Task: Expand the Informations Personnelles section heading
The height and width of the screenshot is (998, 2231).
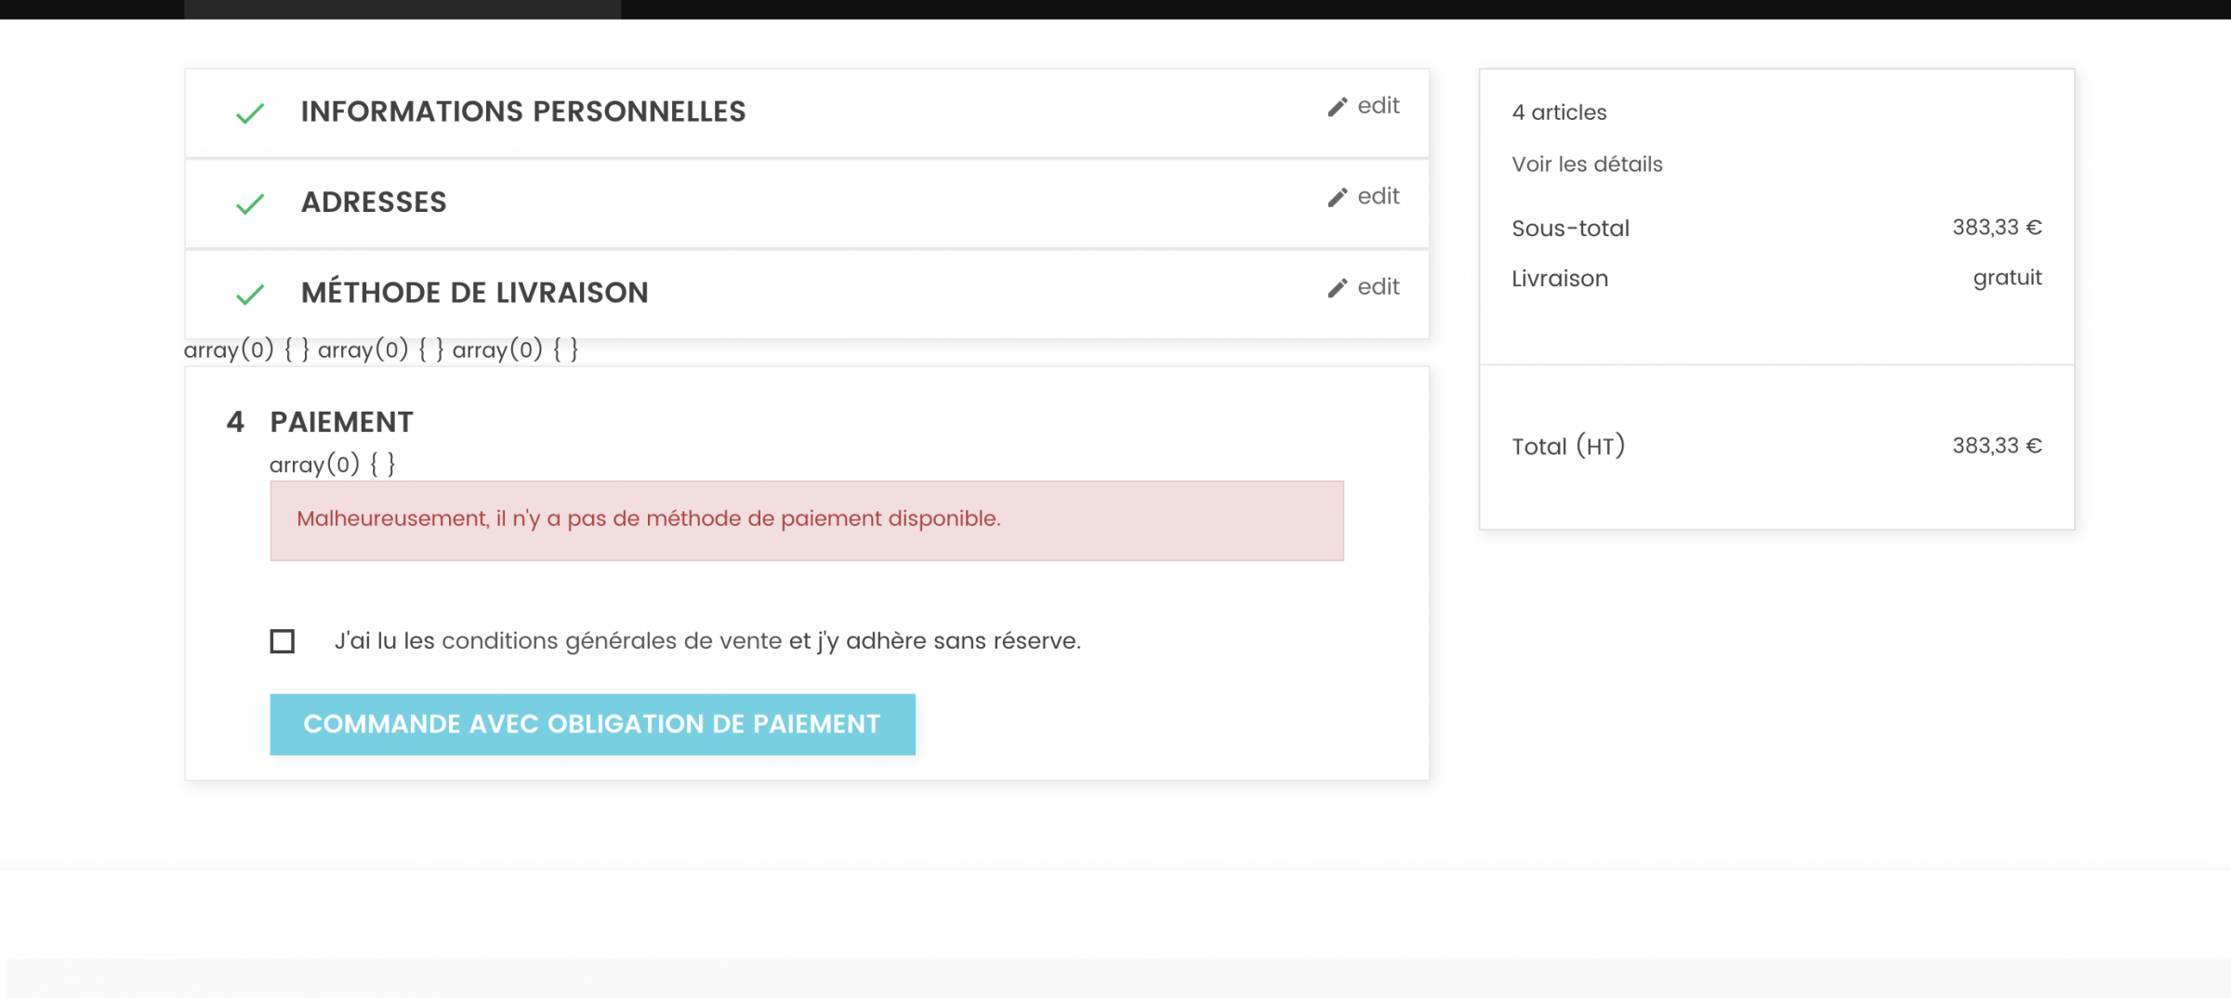Action: tap(522, 112)
